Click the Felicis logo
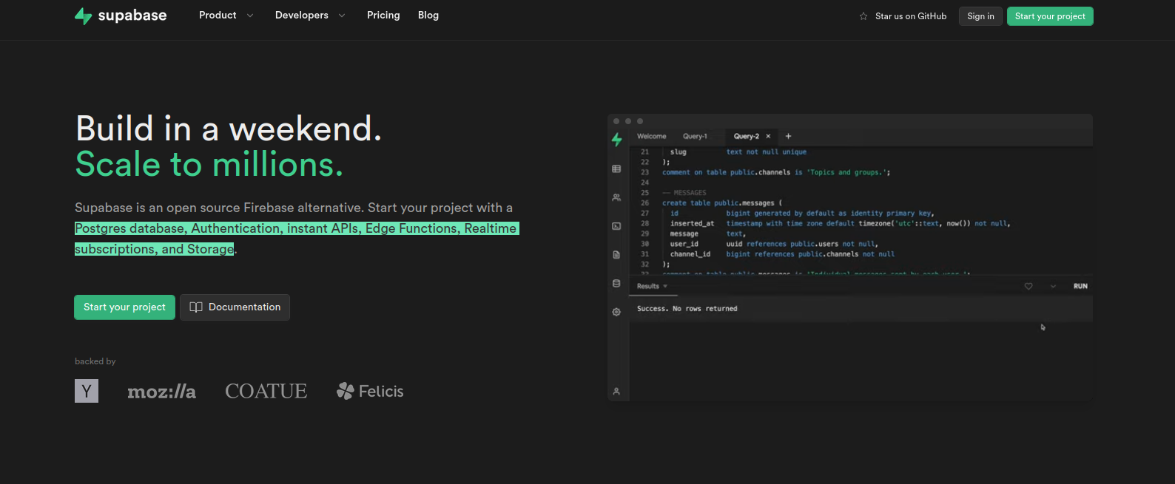This screenshot has width=1175, height=484. [370, 391]
